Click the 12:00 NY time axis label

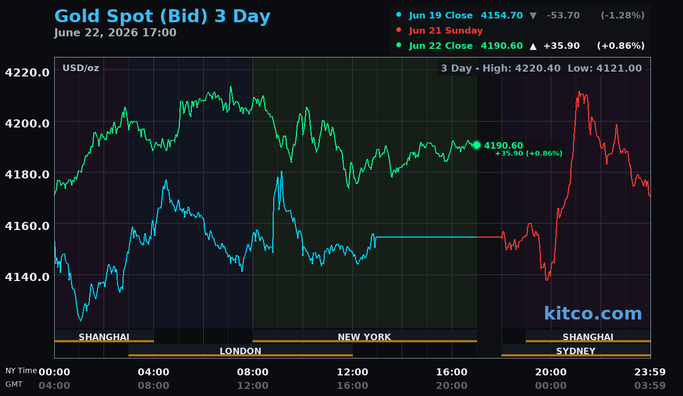point(352,372)
